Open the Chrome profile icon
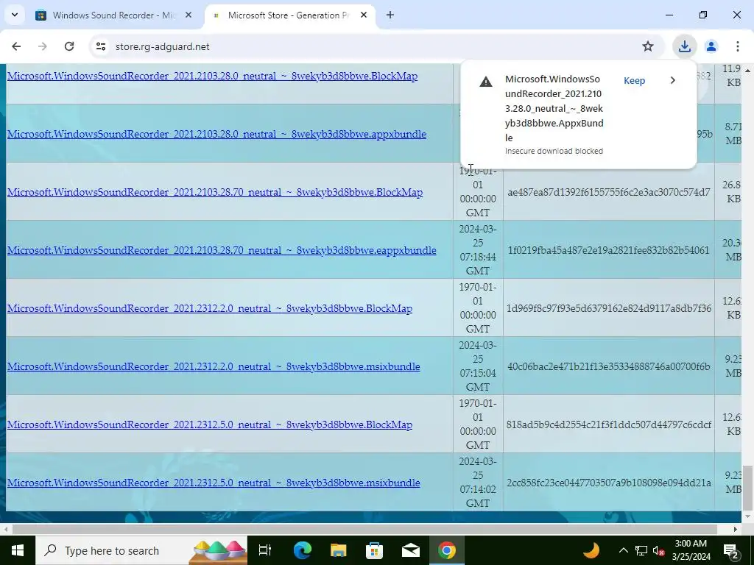Screen dimensions: 754x565 tap(711, 46)
